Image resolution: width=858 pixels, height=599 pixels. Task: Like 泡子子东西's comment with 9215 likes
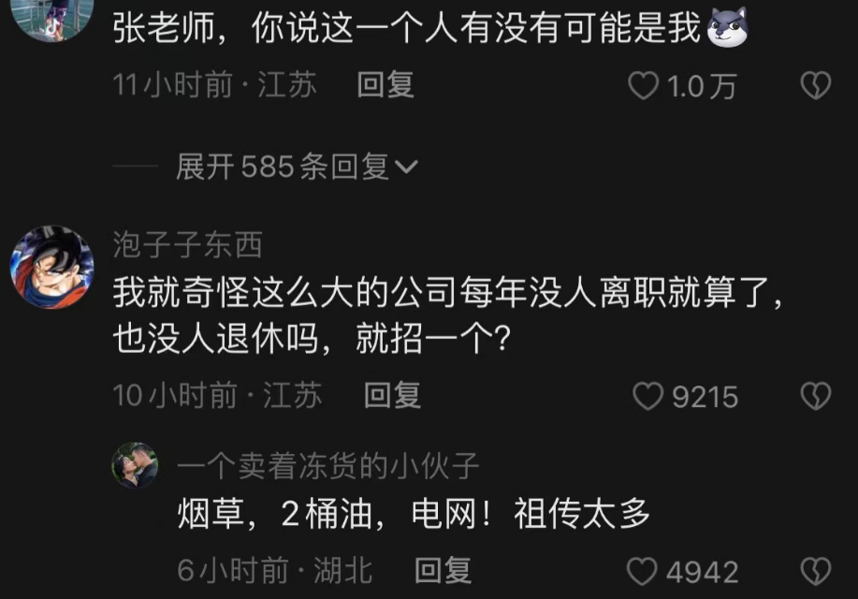[x=647, y=396]
